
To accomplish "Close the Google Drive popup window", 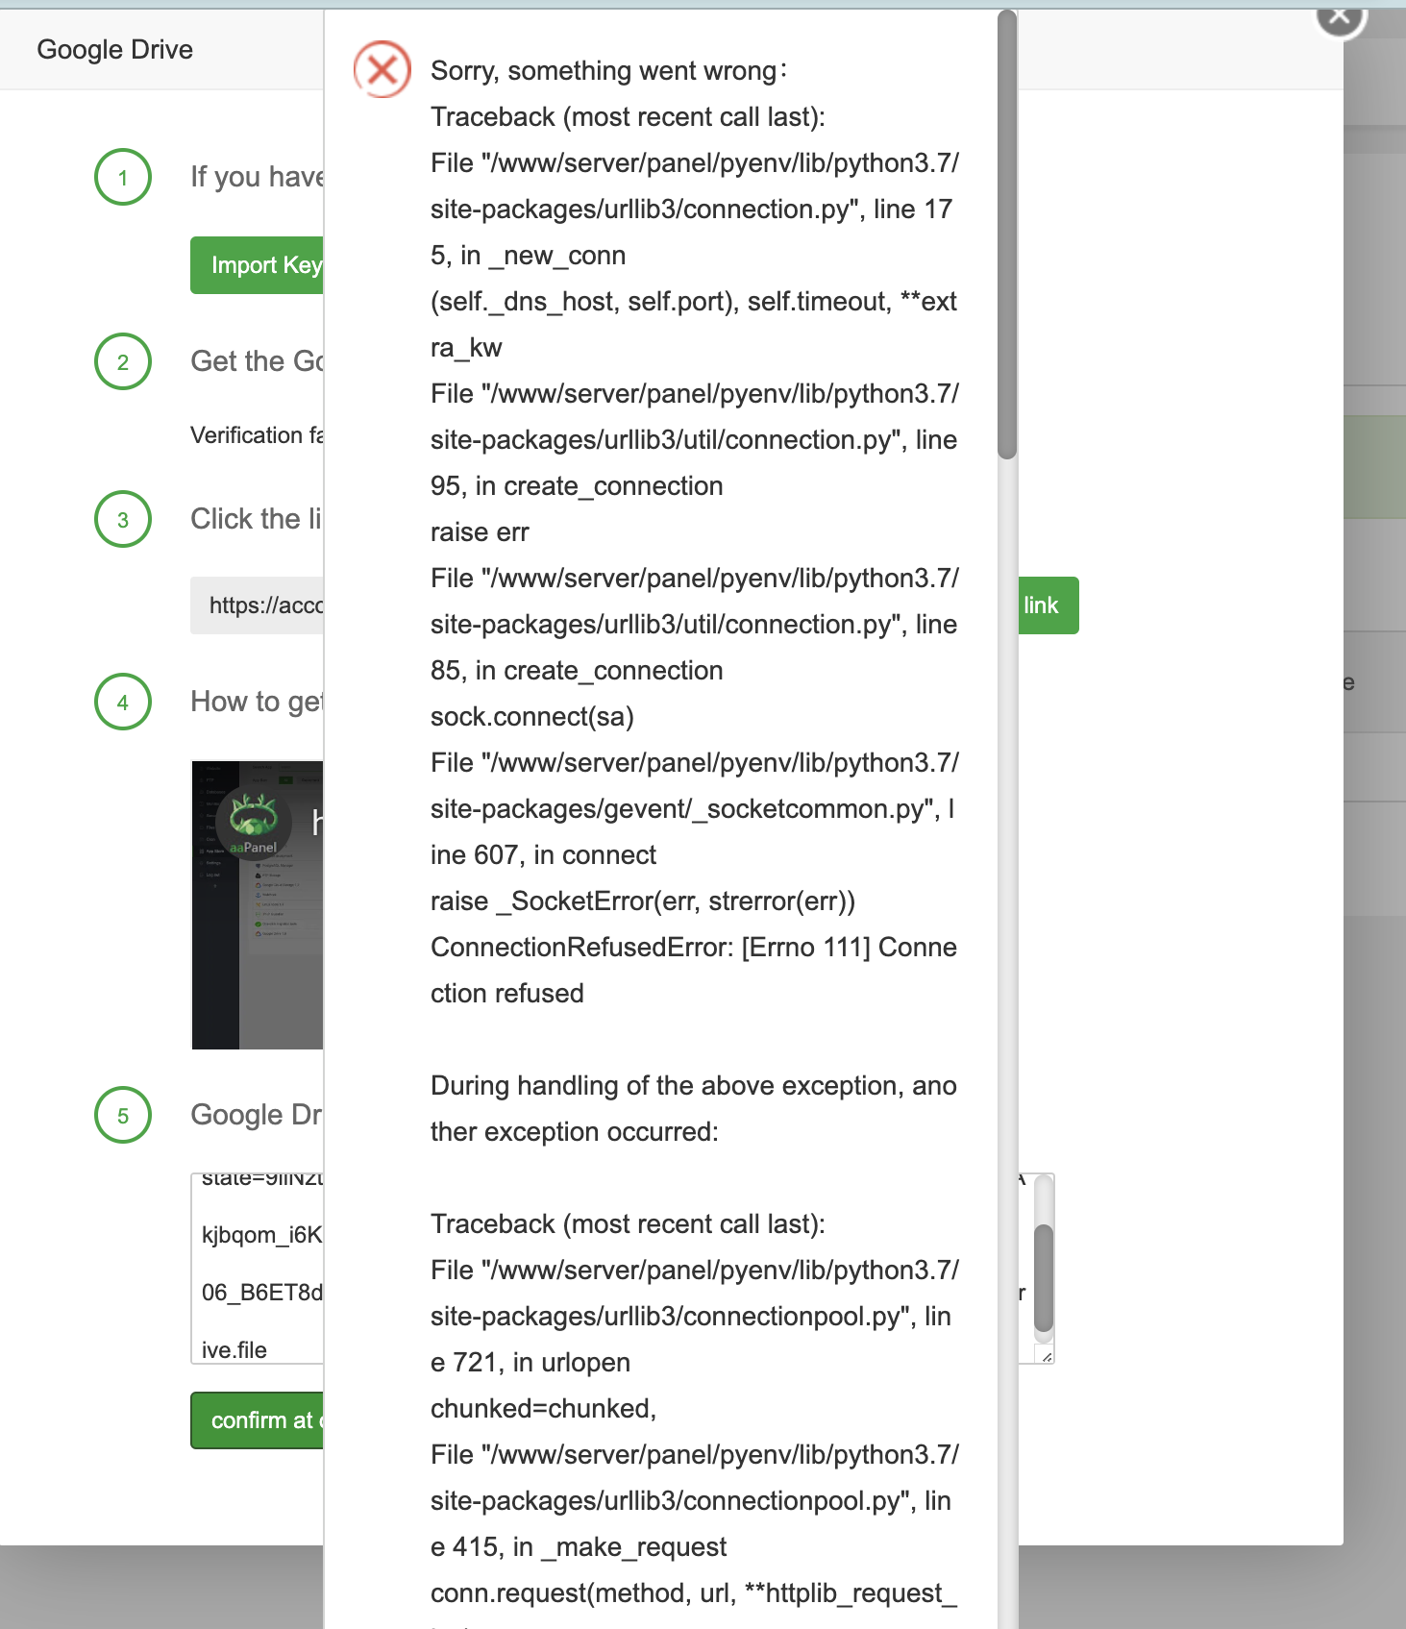I will [x=1340, y=15].
